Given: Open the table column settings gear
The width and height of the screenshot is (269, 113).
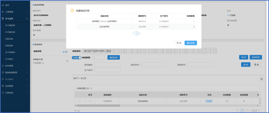Looking at the screenshot, I should coord(262,79).
